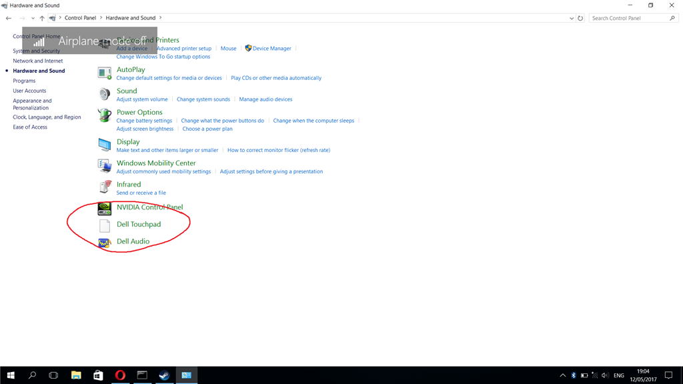Open Choose a power plan link
683x384 pixels.
(x=207, y=129)
